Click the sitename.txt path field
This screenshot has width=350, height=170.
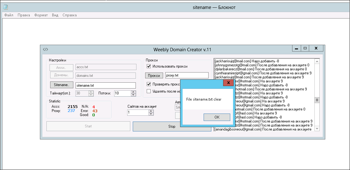[106, 85]
